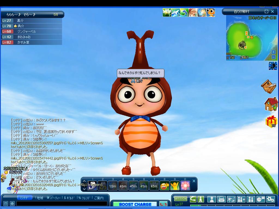The width and height of the screenshot is (279, 209).
Task: Switch hotbar page with the up arrow
Action: click(x=84, y=181)
